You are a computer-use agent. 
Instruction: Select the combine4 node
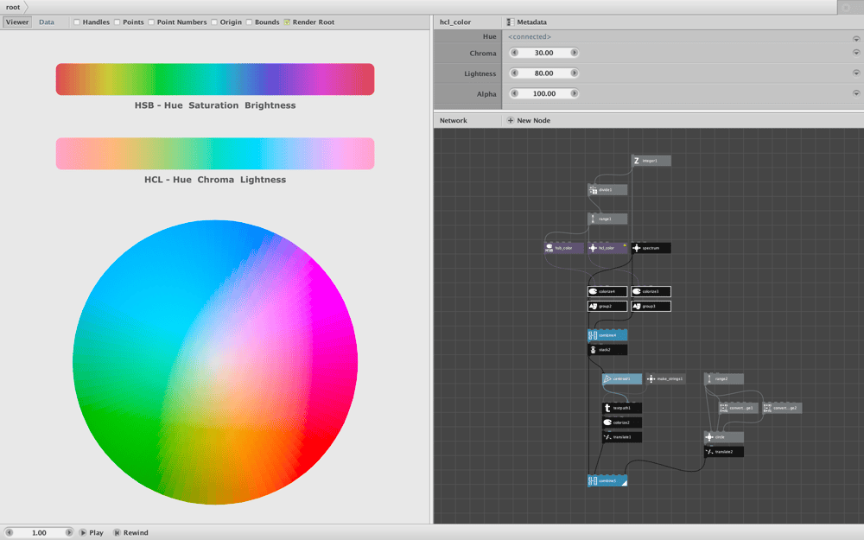click(607, 335)
